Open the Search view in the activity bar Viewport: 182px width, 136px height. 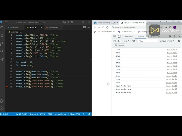pyautogui.click(x=2, y=36)
